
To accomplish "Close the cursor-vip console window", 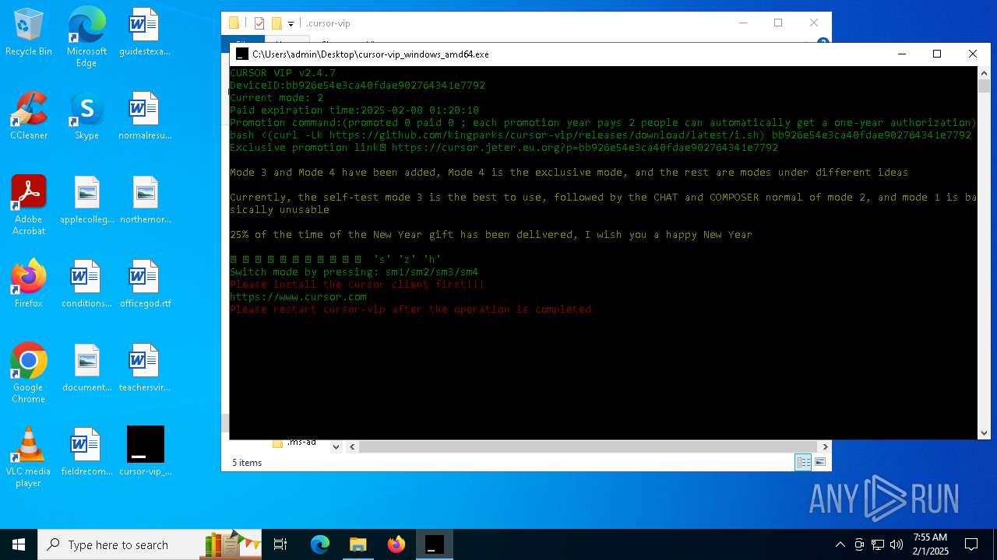I will tap(973, 54).
